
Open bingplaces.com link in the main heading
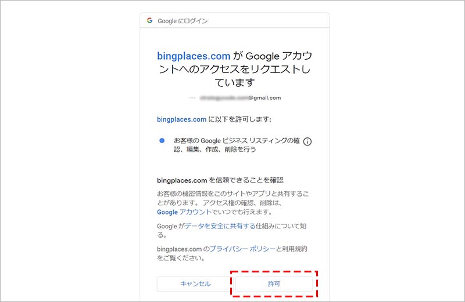pyautogui.click(x=194, y=56)
